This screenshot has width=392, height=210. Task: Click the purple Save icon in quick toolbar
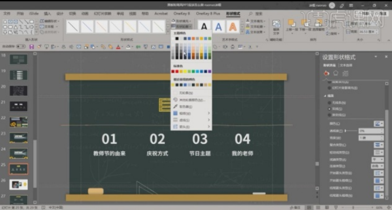pos(32,47)
